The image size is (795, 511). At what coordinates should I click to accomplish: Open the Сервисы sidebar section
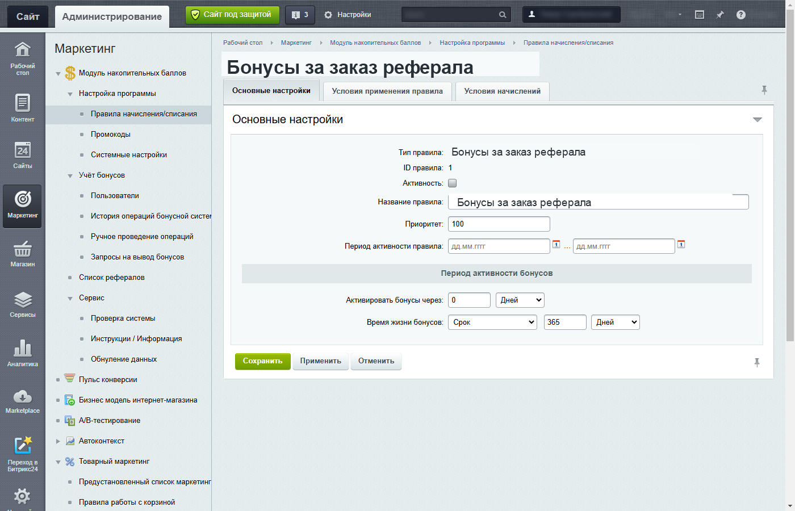click(x=23, y=304)
